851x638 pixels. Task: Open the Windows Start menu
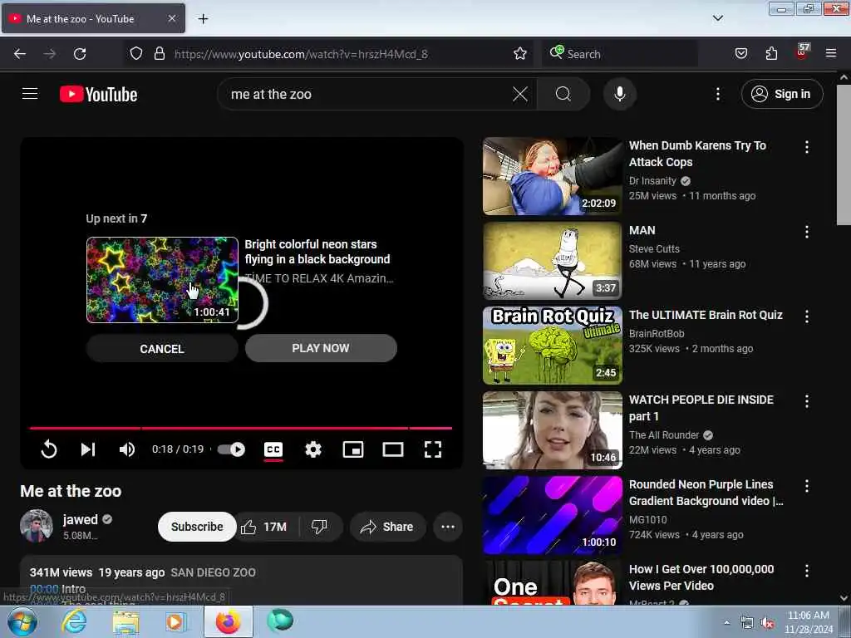coord(22,622)
